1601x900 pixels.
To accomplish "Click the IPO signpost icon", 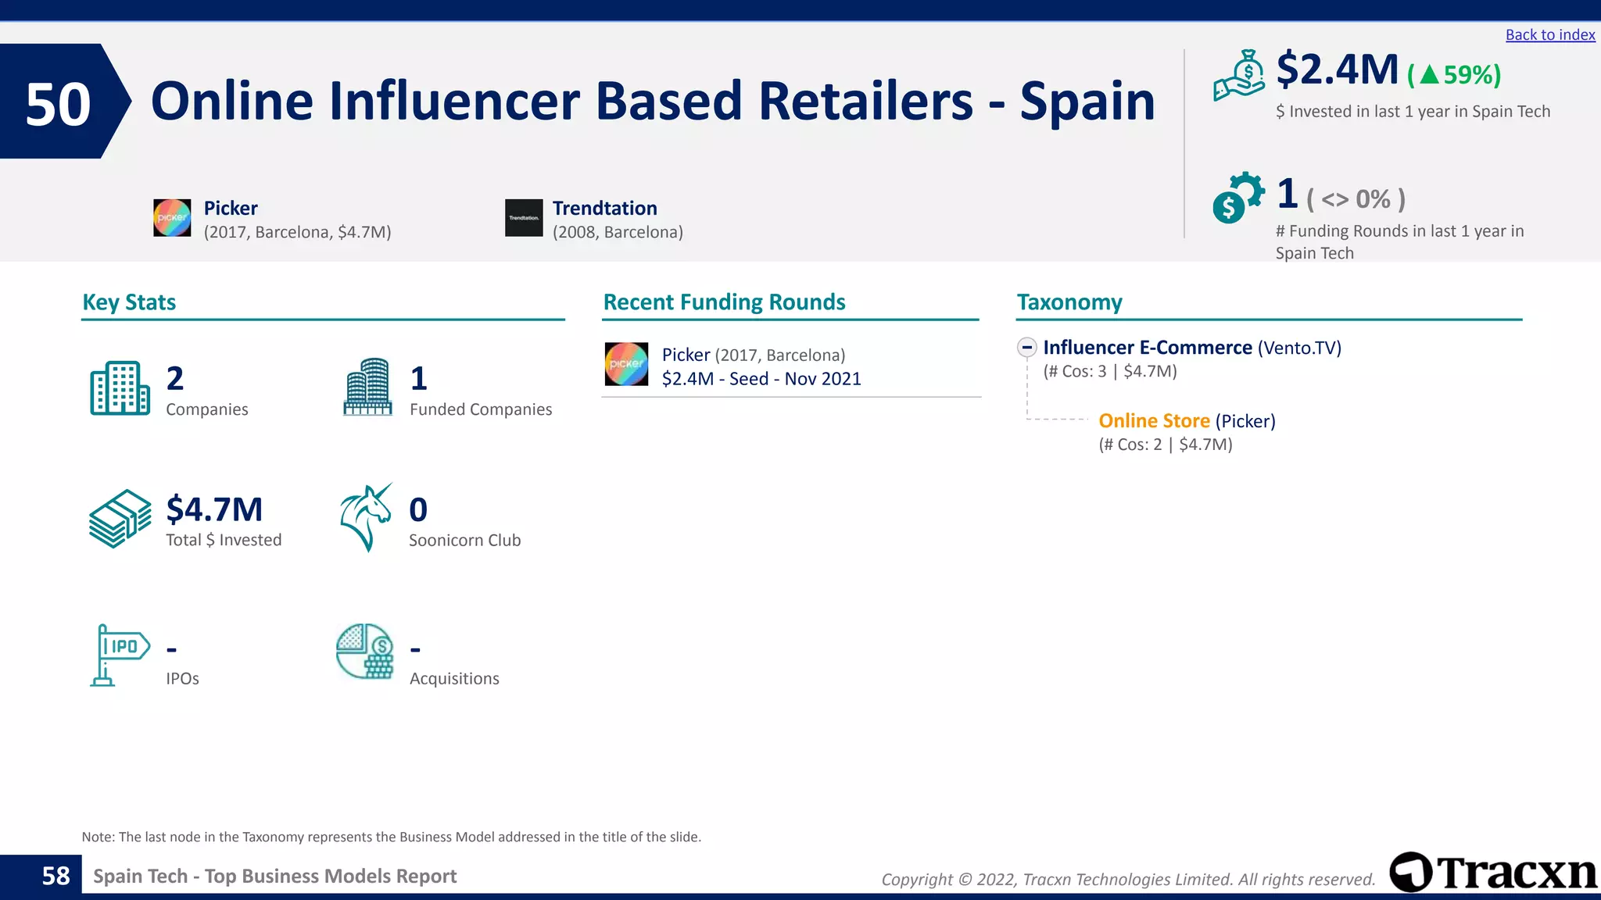I will tap(120, 655).
